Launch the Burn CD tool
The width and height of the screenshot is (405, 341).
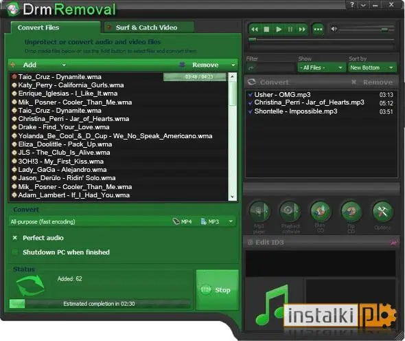[321, 211]
